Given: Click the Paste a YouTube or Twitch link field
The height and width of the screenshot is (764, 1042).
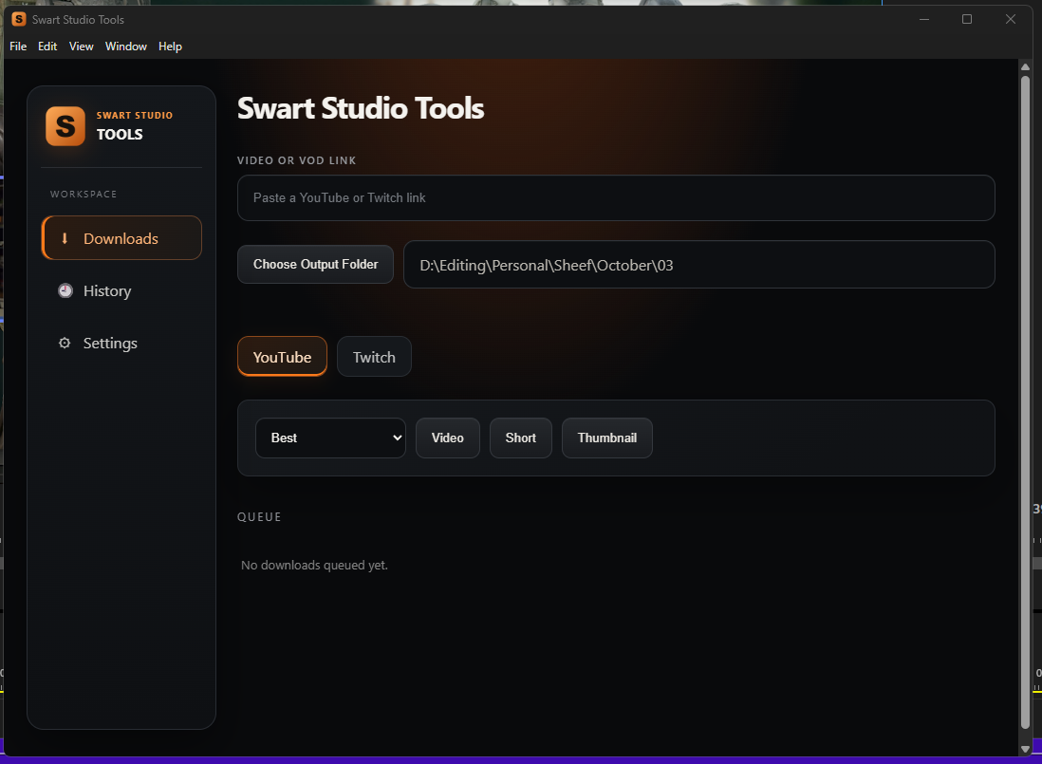Looking at the screenshot, I should click(616, 198).
